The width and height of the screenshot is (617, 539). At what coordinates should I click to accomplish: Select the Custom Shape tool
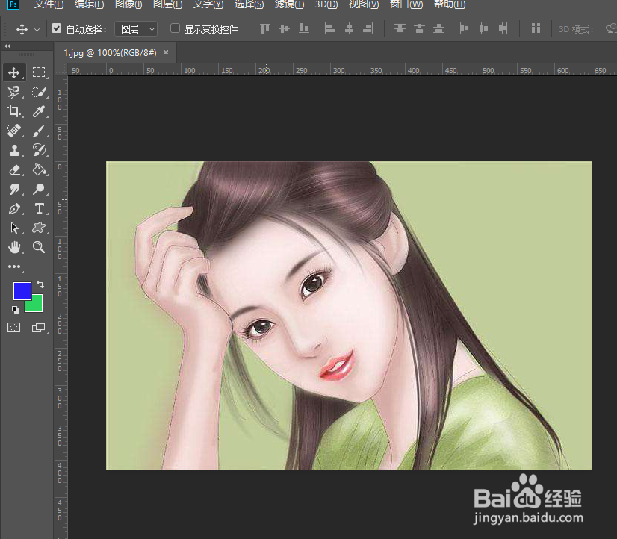tap(39, 228)
